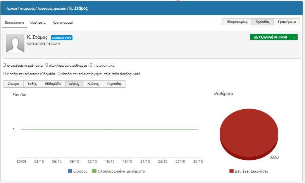
Task: Toggle the green Ολοκληρωμένα μαθήματα legend swatch
Action: (x=94, y=171)
